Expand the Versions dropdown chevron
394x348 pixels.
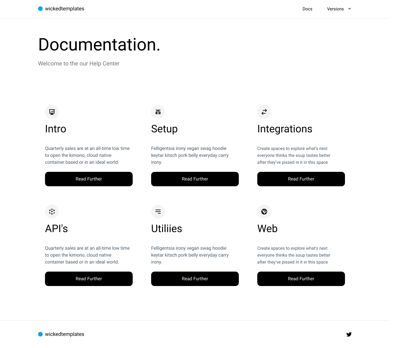click(x=350, y=9)
